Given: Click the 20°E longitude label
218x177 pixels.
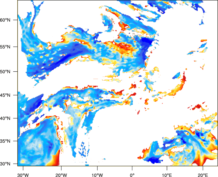Looking at the screenshot, I should (x=203, y=175).
